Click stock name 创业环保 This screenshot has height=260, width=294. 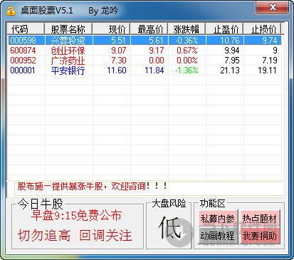click(x=68, y=51)
